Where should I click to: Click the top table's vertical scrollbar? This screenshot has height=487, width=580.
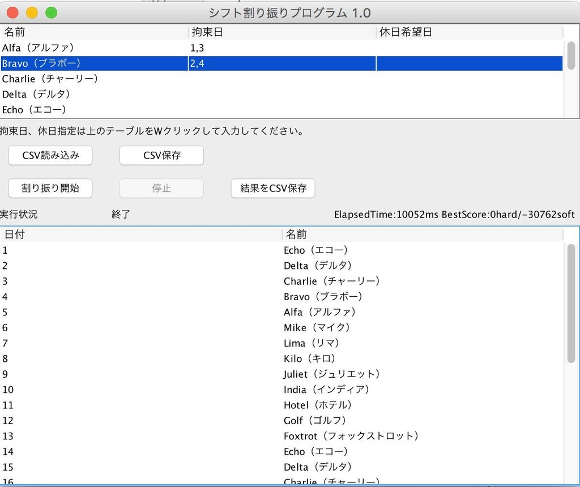(572, 57)
